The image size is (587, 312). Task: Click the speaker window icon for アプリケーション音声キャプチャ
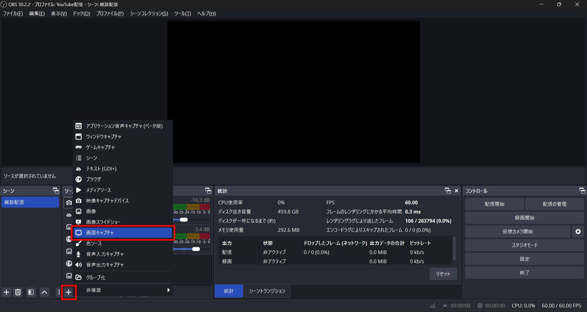click(x=79, y=126)
